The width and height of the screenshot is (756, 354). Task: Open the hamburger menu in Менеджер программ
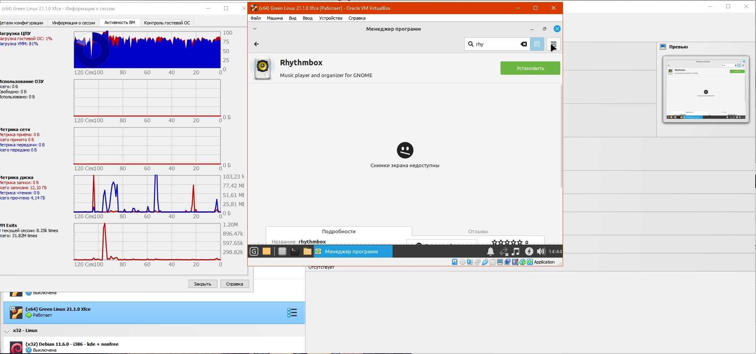[x=554, y=44]
